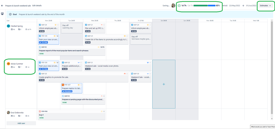This screenshot has width=275, height=129.
Task: Click the low priority chevron on KAP-22
Action: [x=78, y=63]
